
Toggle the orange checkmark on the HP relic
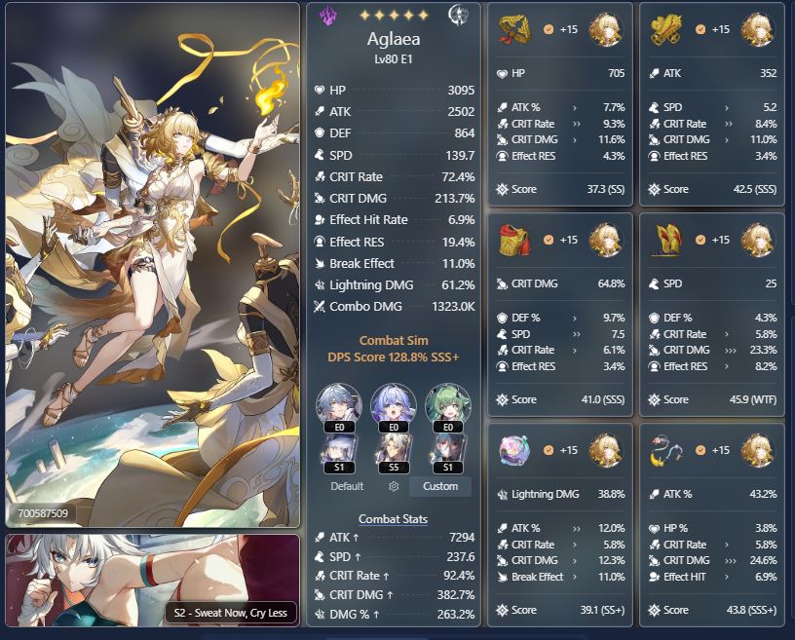(549, 29)
